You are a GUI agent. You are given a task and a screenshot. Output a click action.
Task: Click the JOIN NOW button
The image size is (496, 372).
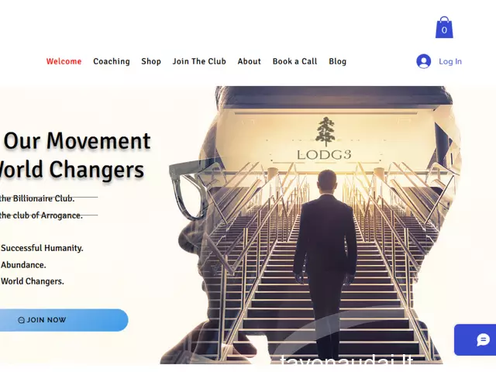click(64, 320)
